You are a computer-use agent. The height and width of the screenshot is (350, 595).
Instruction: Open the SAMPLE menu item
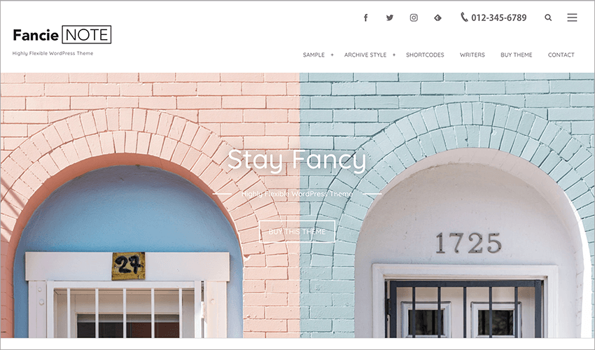coord(314,55)
